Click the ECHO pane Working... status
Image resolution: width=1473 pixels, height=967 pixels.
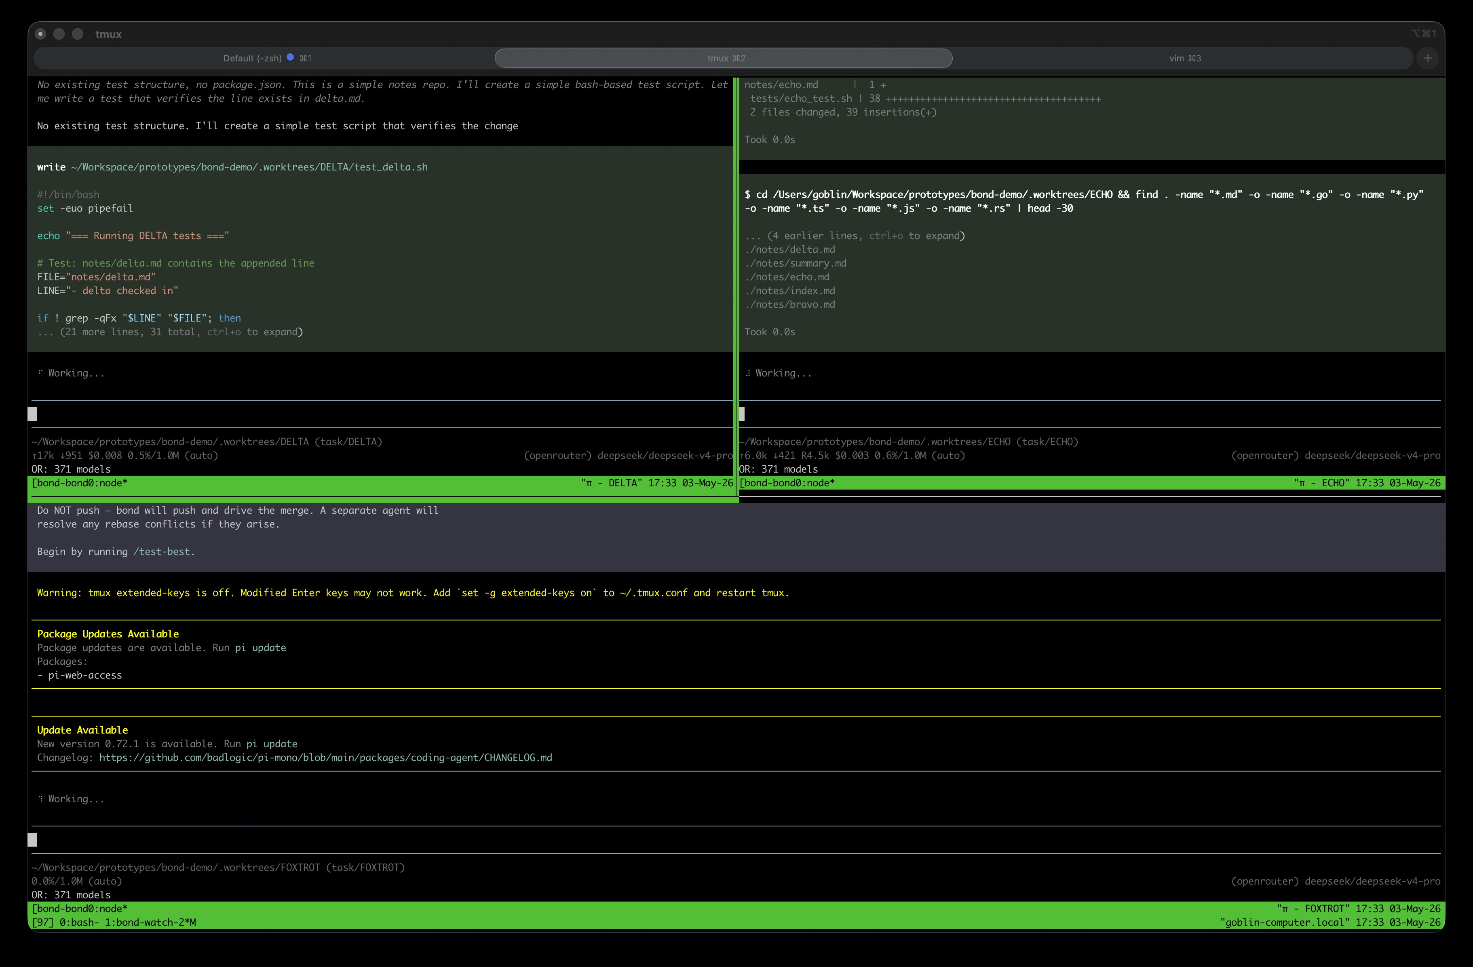pos(779,373)
